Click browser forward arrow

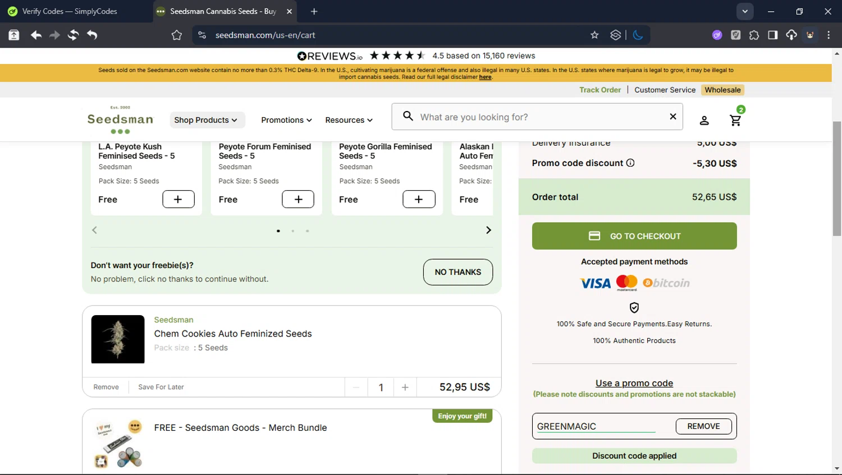click(x=54, y=35)
